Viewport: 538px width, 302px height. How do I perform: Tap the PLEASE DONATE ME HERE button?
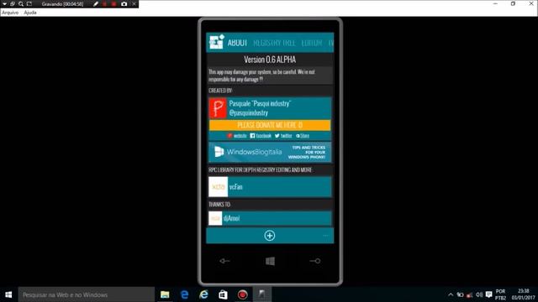(270, 125)
